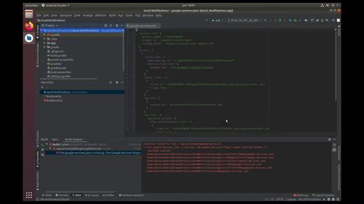Open the Refactor menu
The image size is (364, 204).
click(101, 15)
